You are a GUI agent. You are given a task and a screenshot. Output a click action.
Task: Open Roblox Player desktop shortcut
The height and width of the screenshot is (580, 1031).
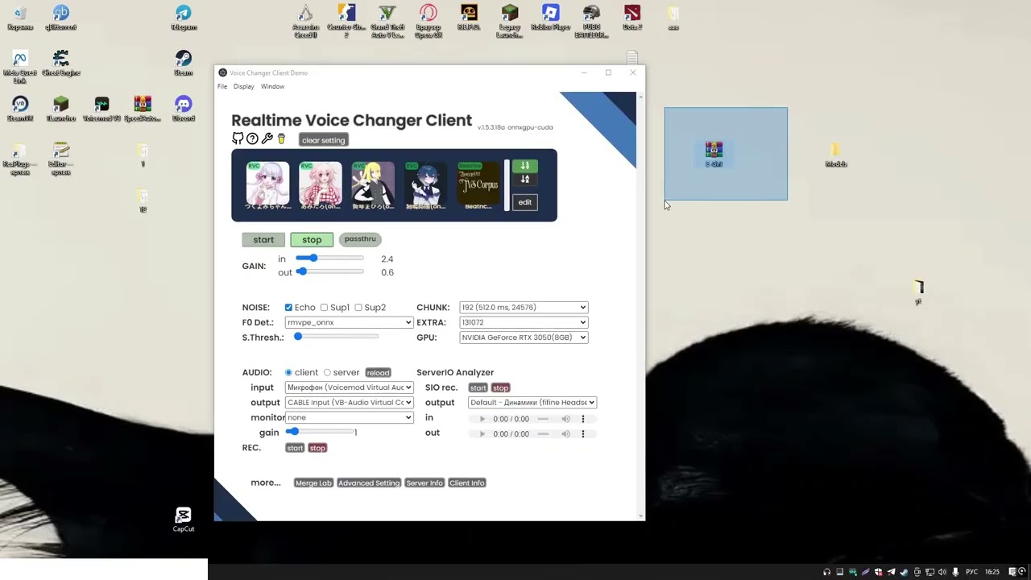[x=551, y=18]
